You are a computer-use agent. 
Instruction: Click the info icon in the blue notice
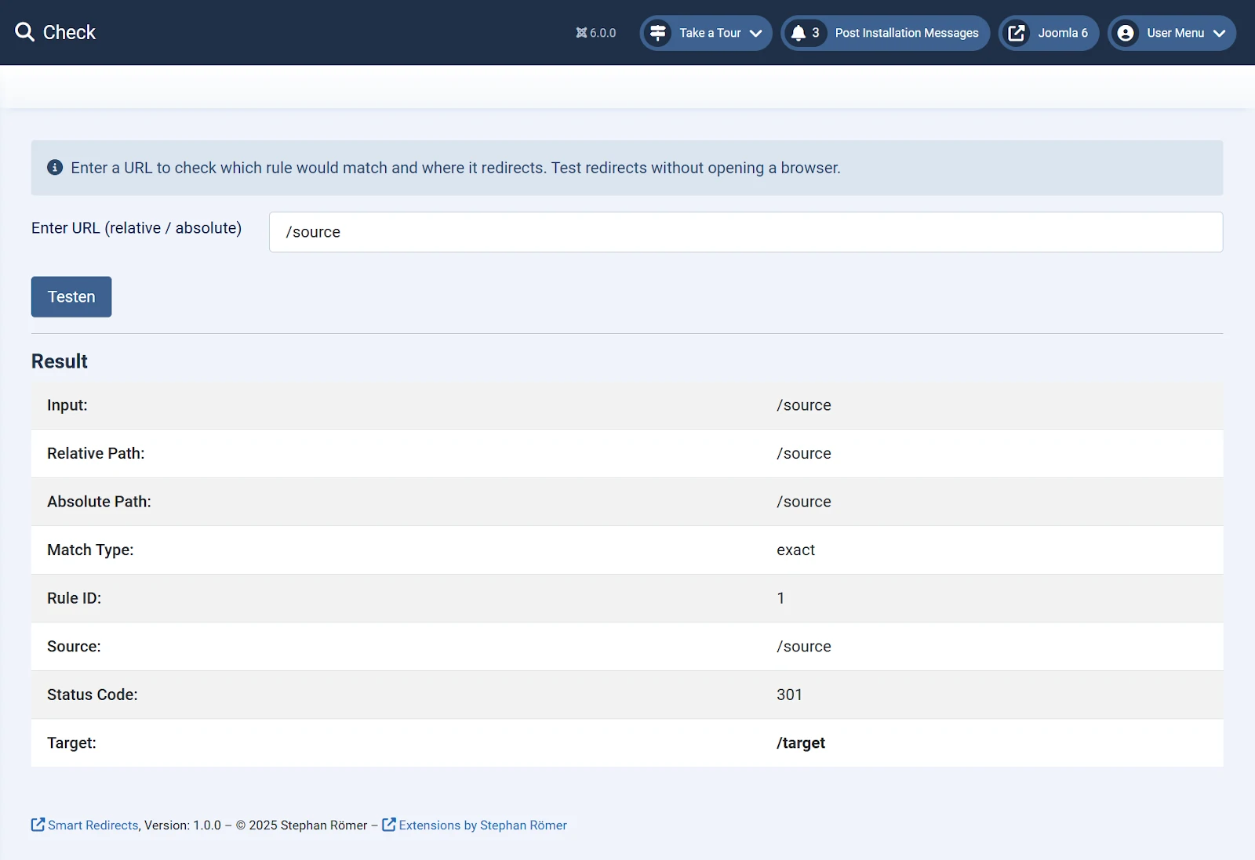[x=55, y=168]
